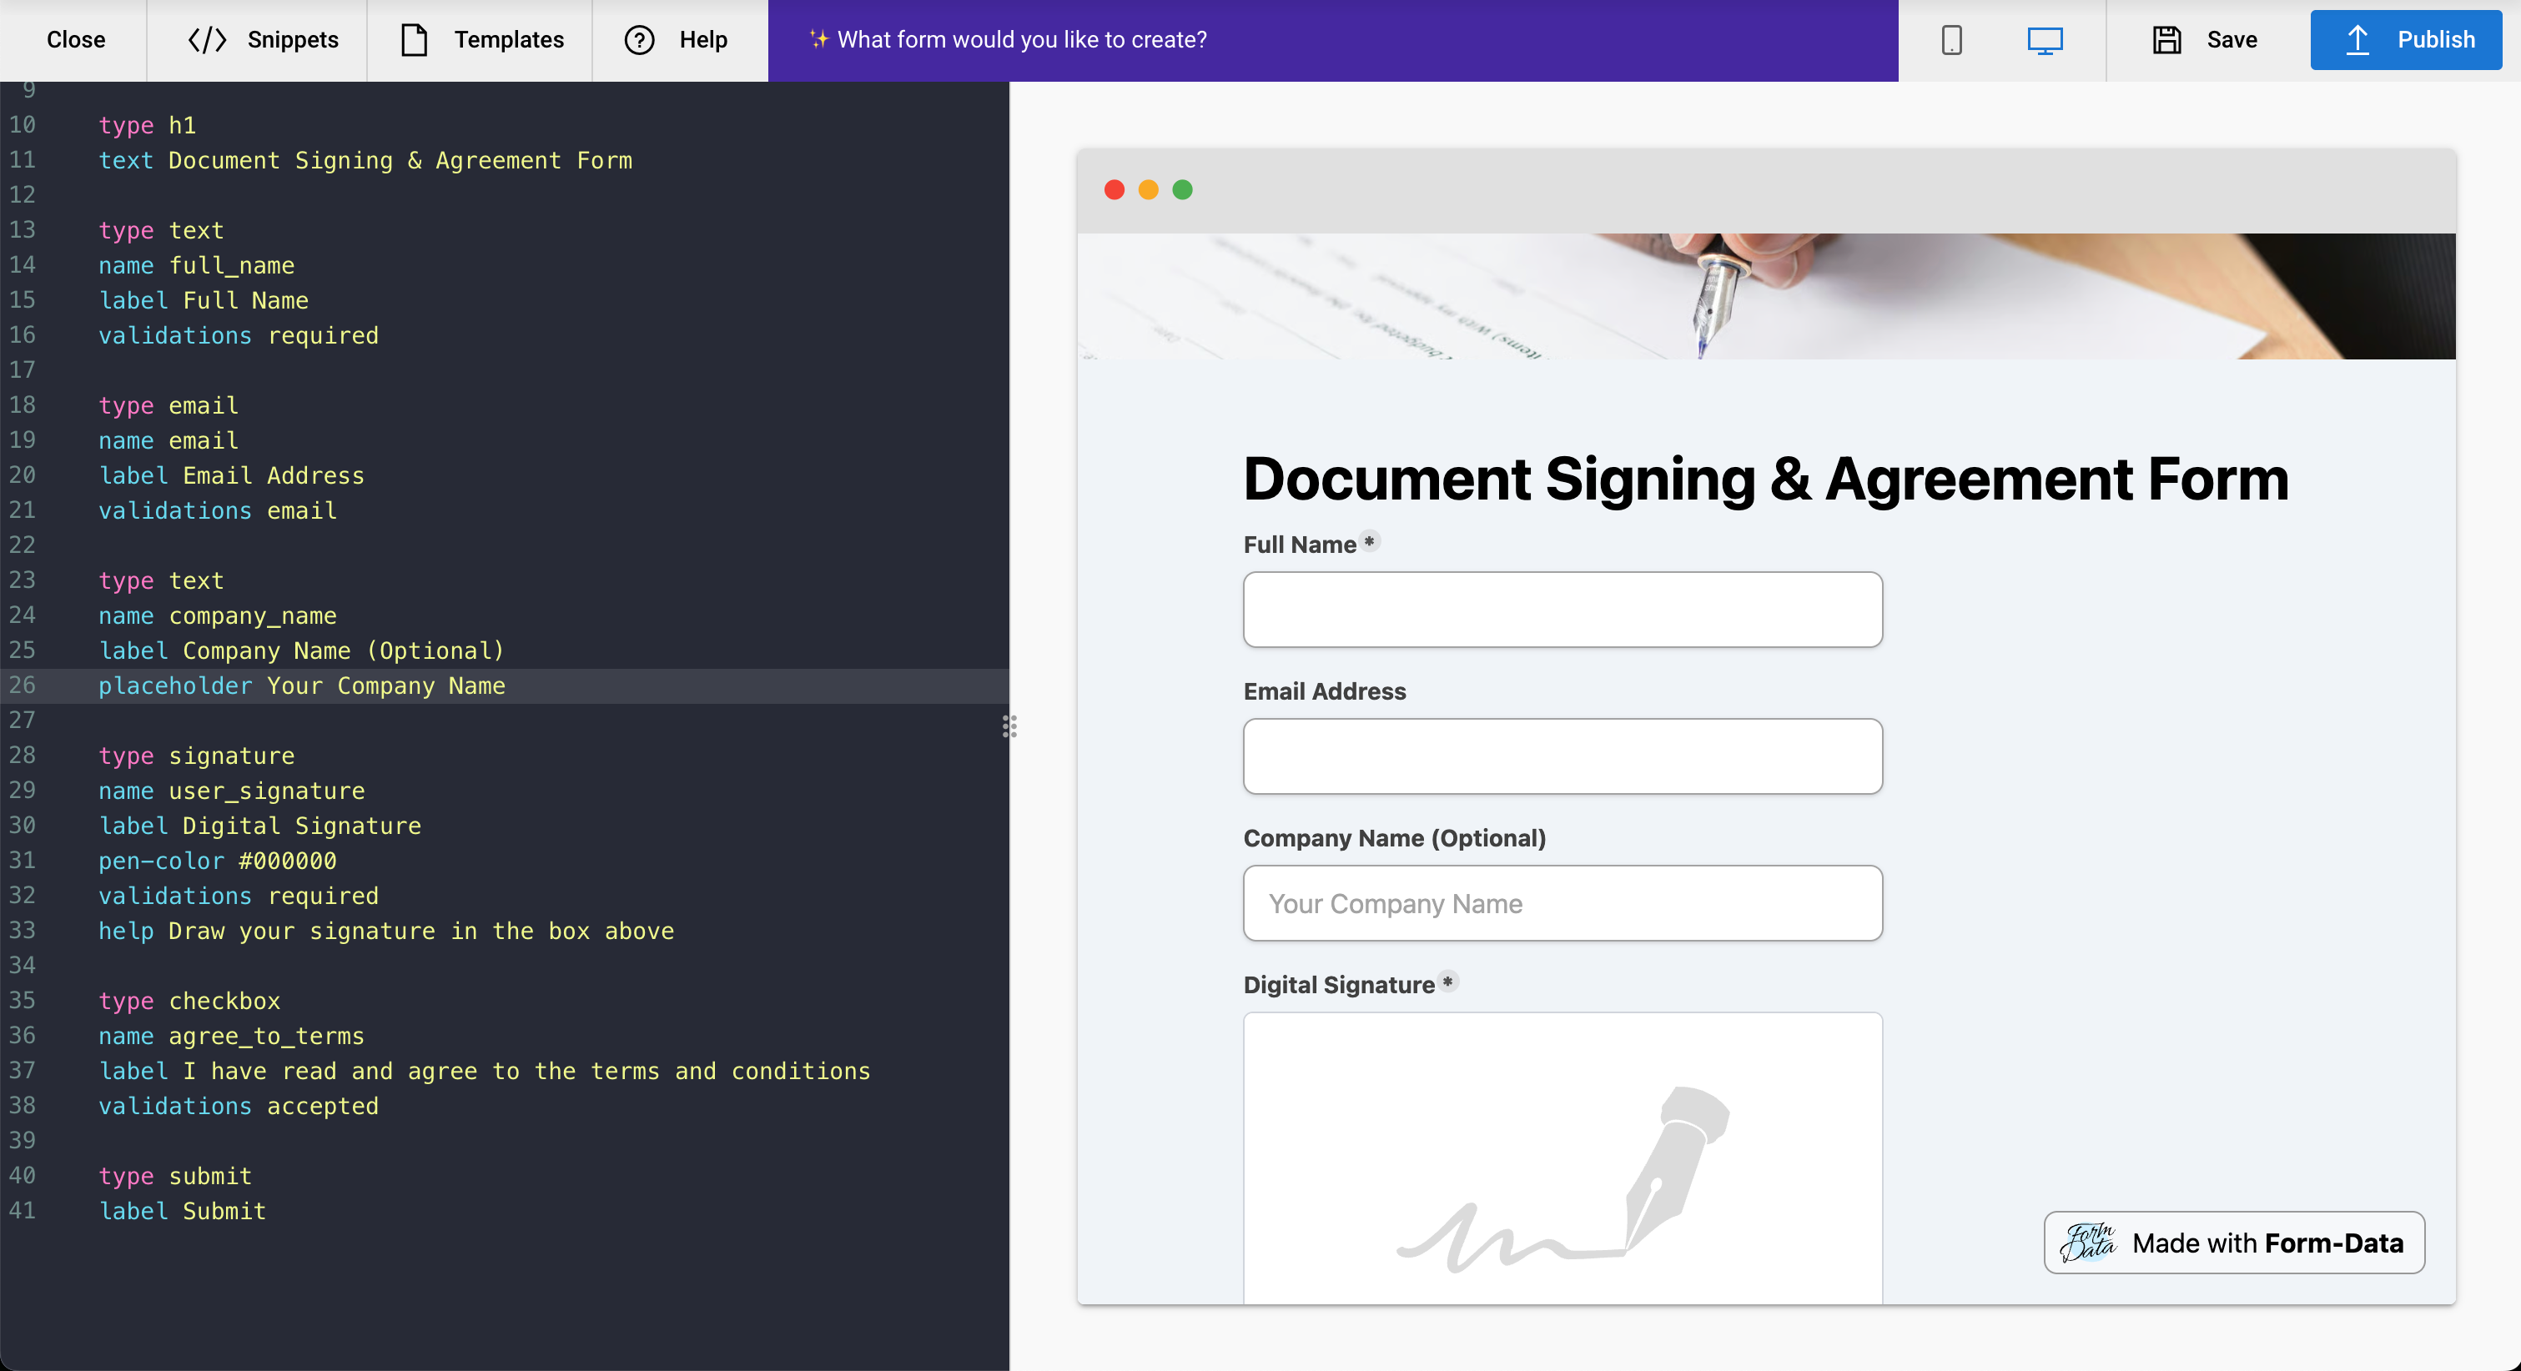Screen dimensions: 2521x1371
Task: Click the Help question mark icon
Action: click(639, 40)
